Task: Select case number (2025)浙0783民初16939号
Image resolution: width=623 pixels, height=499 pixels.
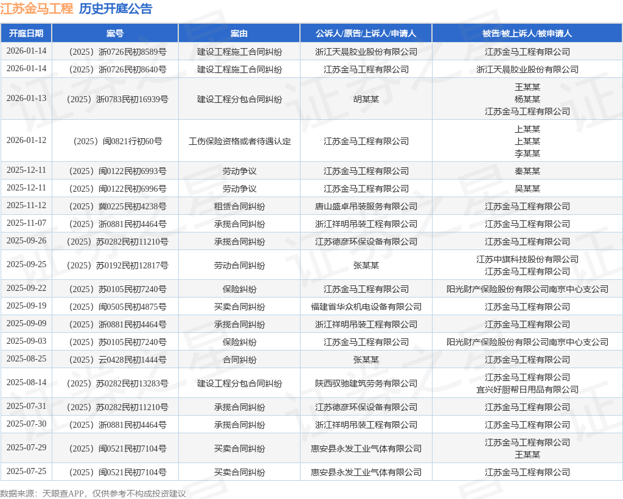Action: (117, 99)
